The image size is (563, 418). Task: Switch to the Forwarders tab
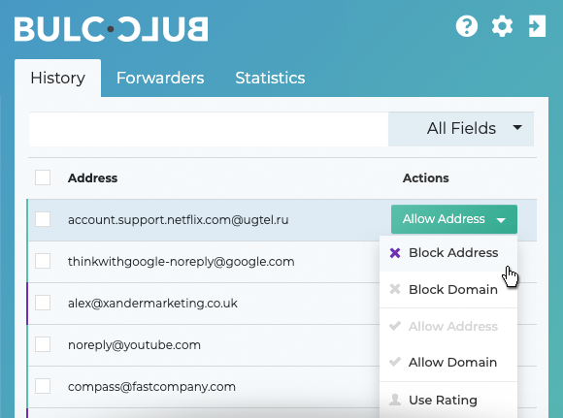click(160, 78)
